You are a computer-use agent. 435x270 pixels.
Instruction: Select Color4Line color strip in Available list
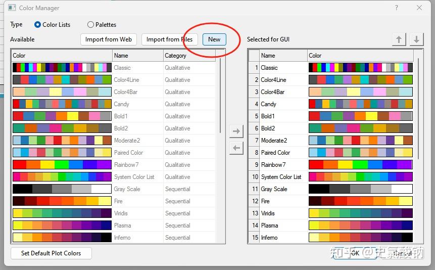[x=62, y=80]
